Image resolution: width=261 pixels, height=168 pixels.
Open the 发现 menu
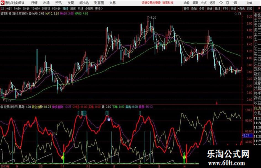[x=71, y=3]
